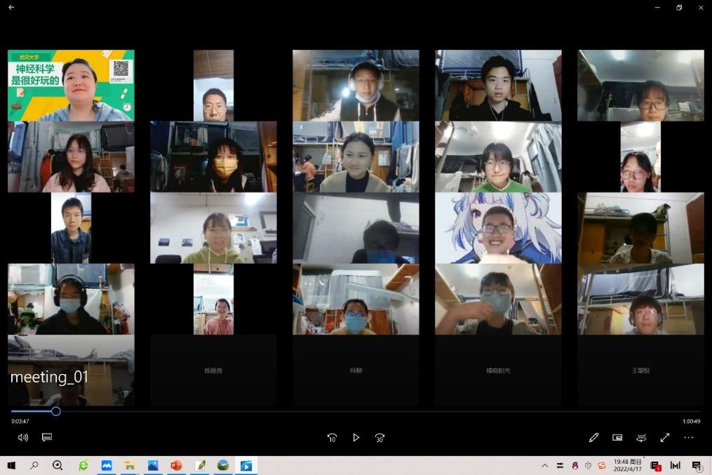712x475 pixels.
Task: Click the seek bar thumb
Action: (56, 411)
